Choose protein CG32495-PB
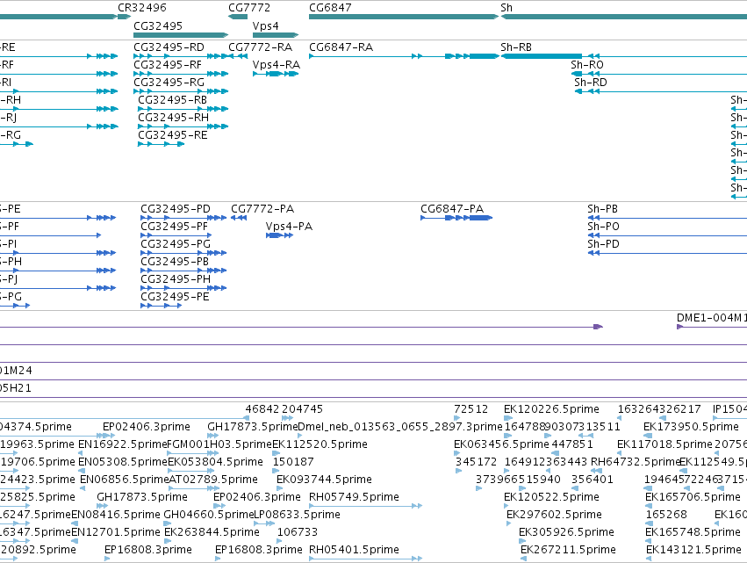The width and height of the screenshot is (747, 563). click(175, 262)
